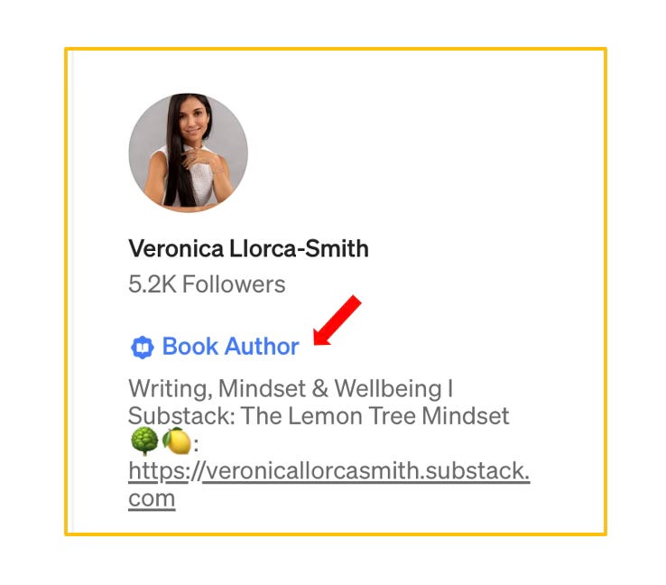Click the blue Book Author label

231,347
